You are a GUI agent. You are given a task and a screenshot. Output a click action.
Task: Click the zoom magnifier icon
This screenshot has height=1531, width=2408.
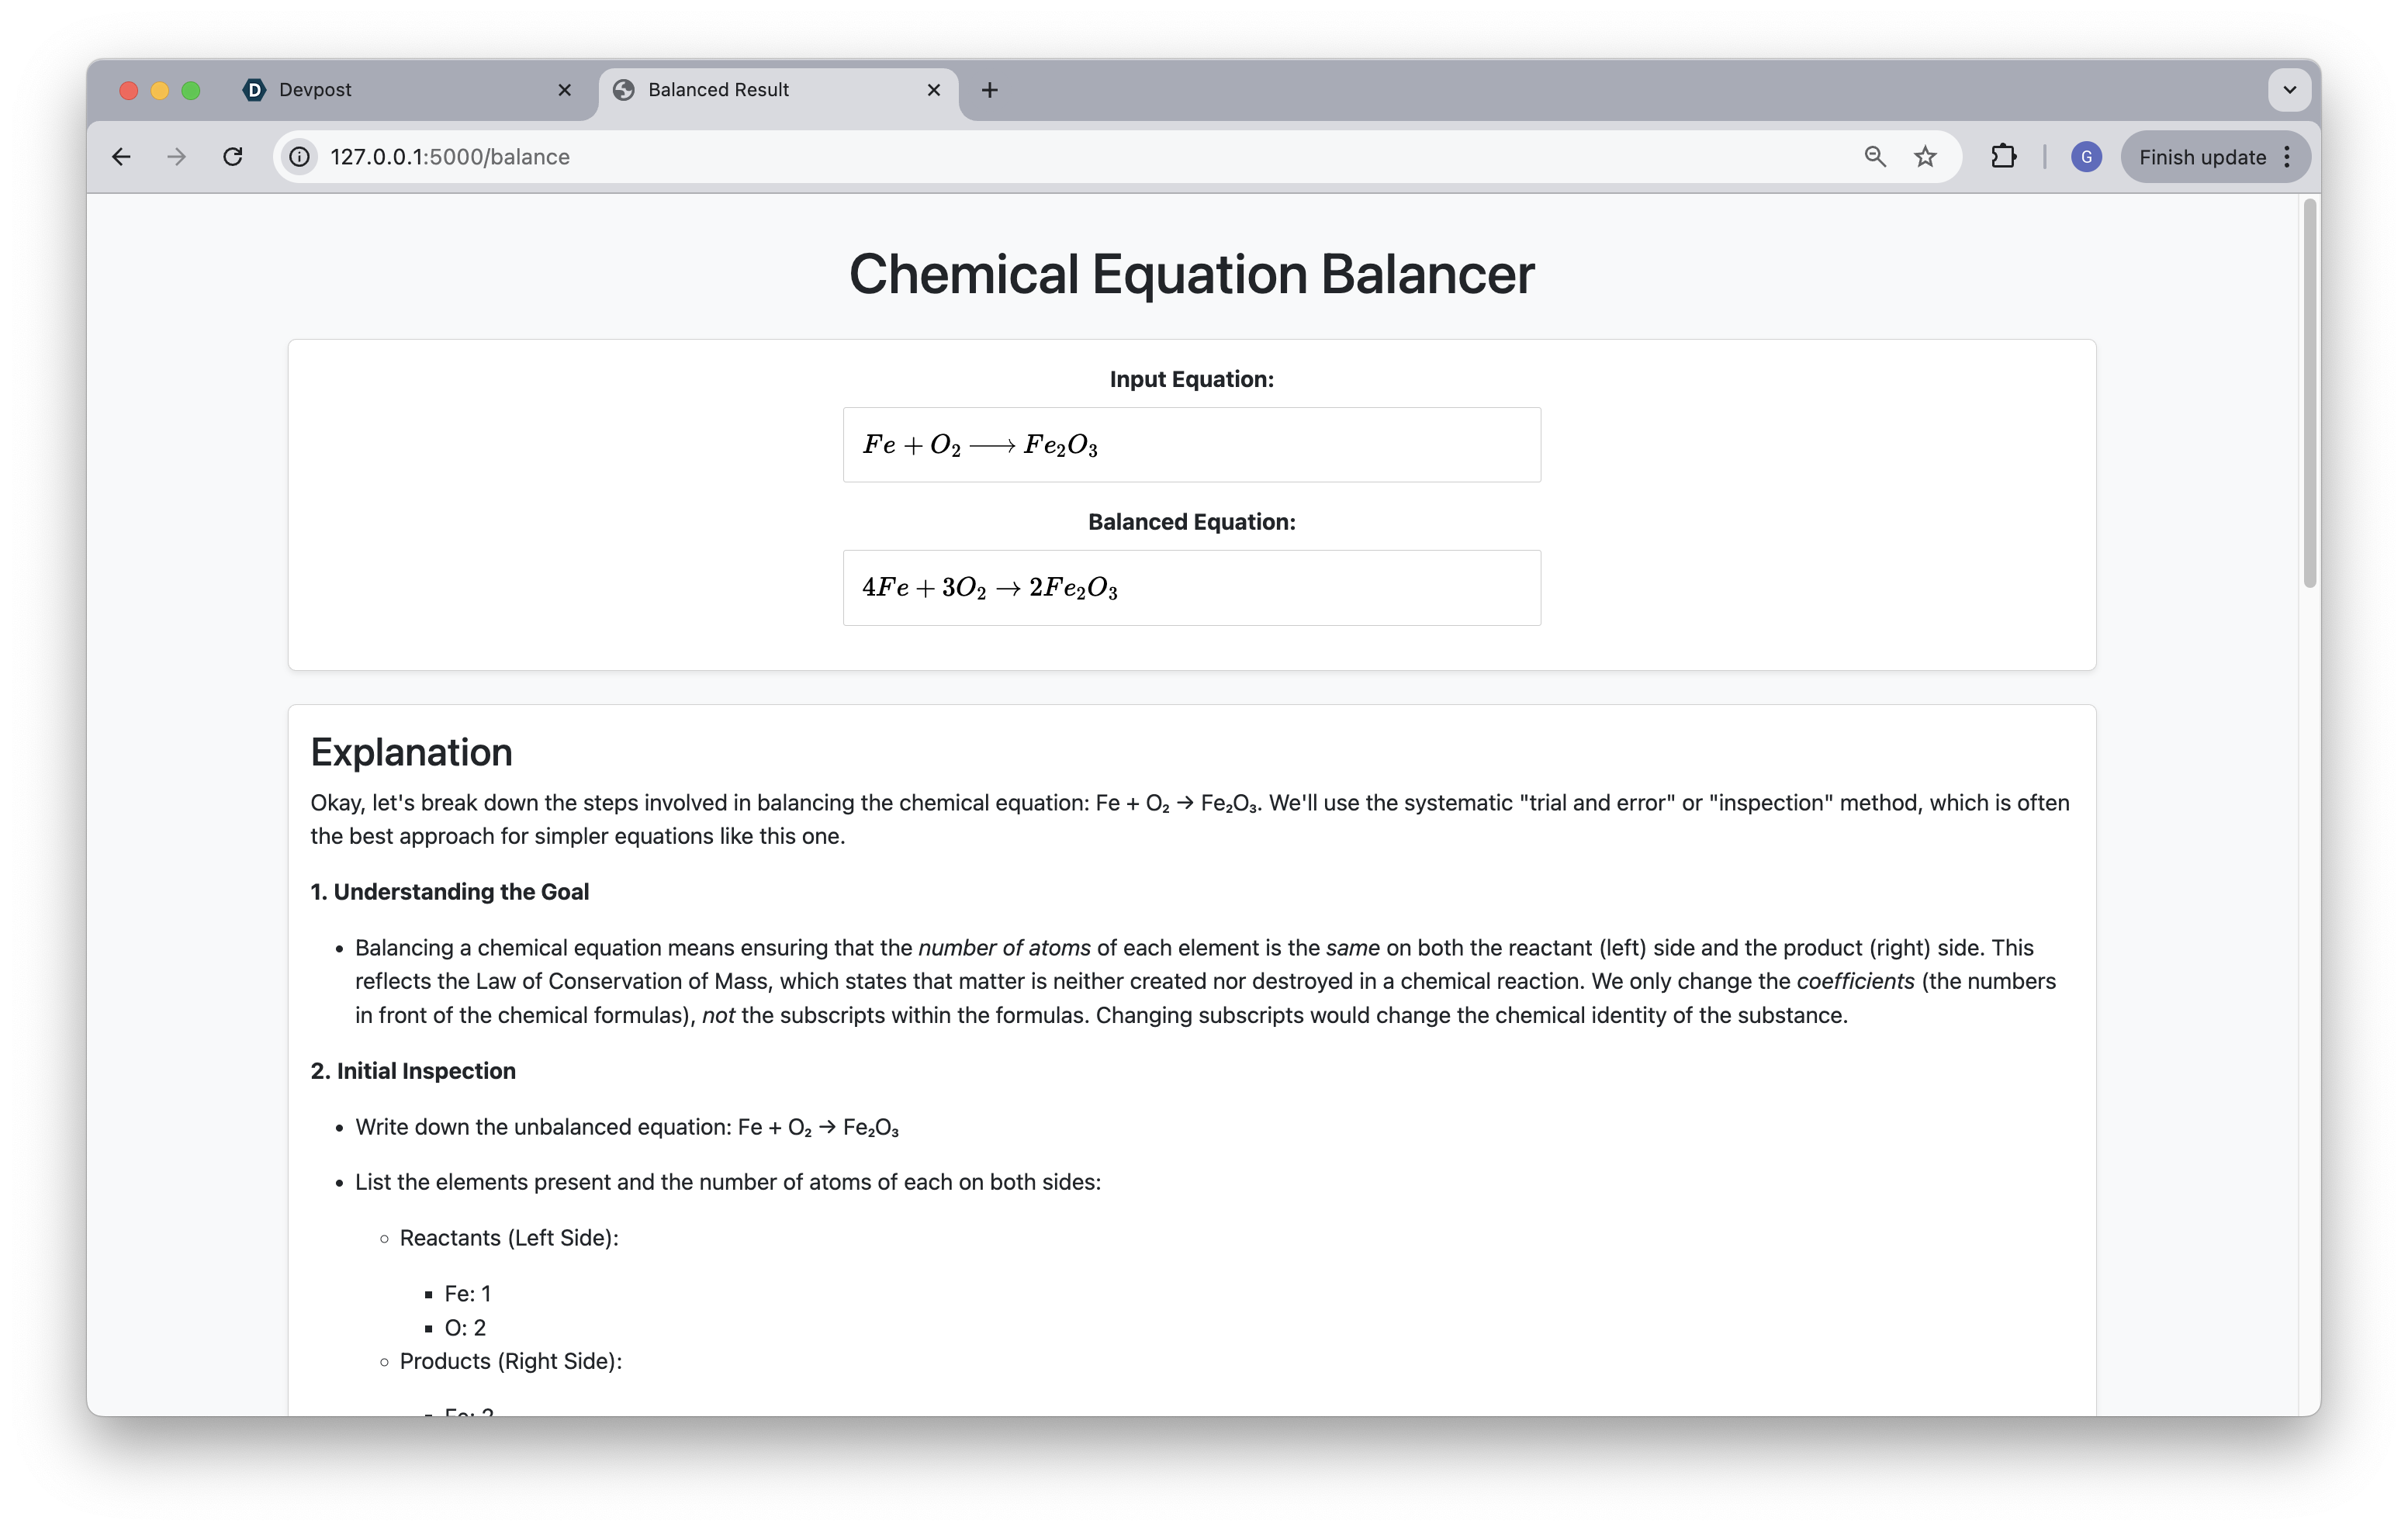point(1875,157)
